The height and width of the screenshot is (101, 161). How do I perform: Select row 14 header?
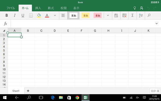(4, 85)
